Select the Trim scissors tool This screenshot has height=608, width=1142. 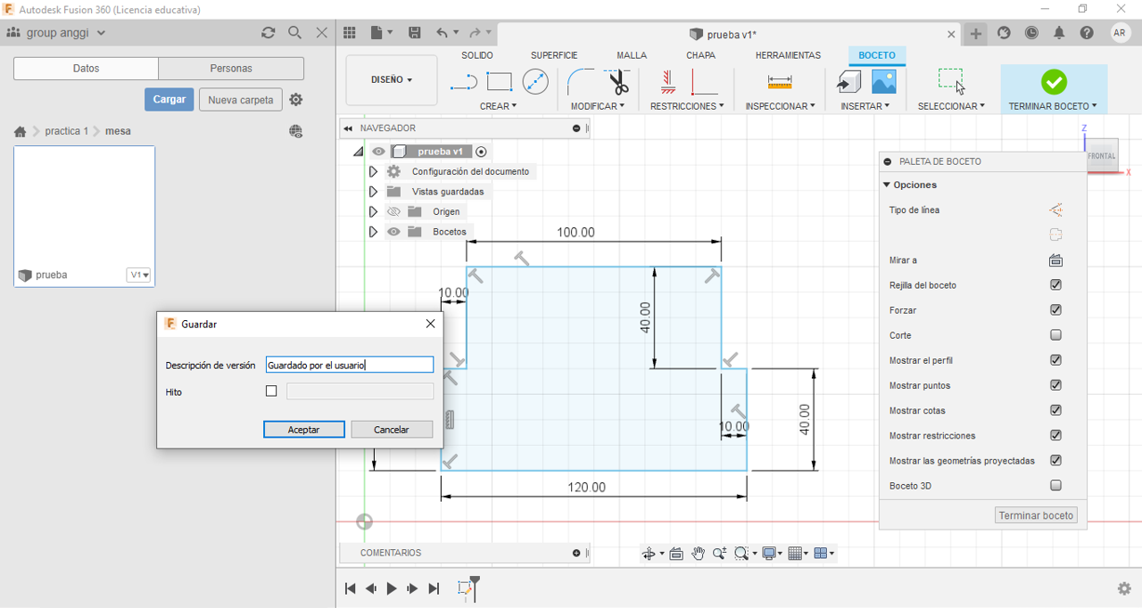click(x=619, y=82)
